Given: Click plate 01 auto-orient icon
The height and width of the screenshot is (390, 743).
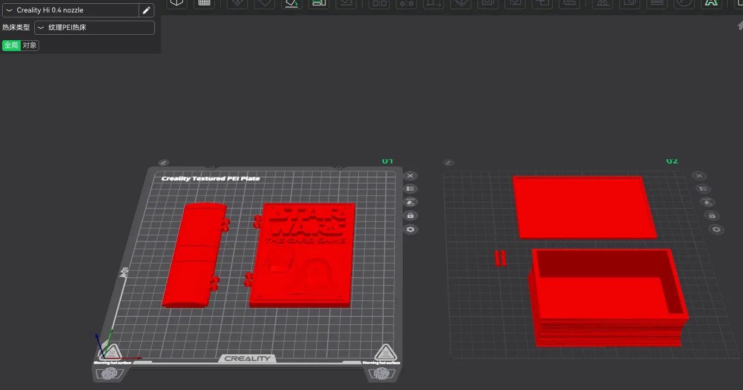Looking at the screenshot, I should [410, 202].
